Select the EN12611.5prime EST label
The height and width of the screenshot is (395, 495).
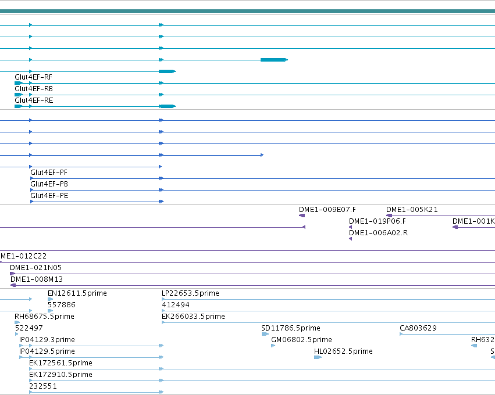coord(77,293)
